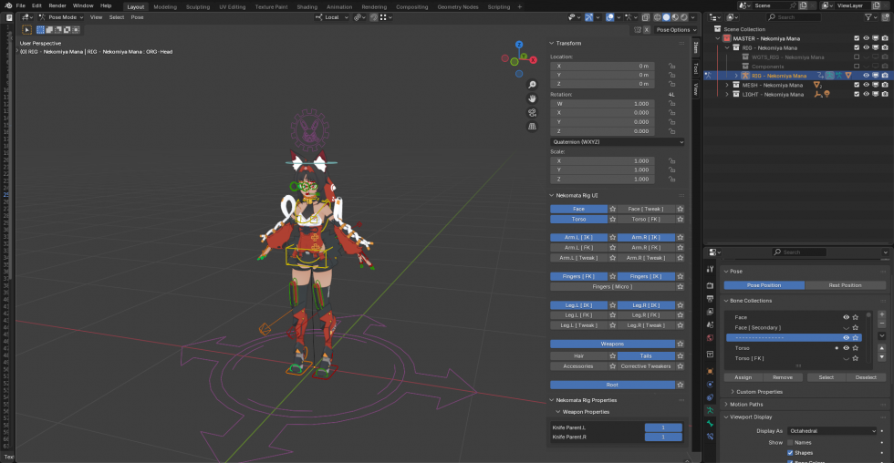Toggle the camera view icon in viewport
The width and height of the screenshot is (894, 463).
[x=532, y=113]
